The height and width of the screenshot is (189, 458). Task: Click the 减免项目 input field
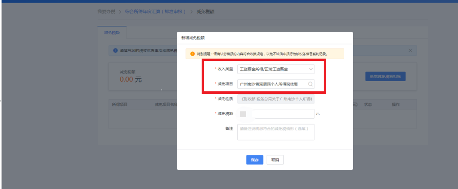(276, 84)
